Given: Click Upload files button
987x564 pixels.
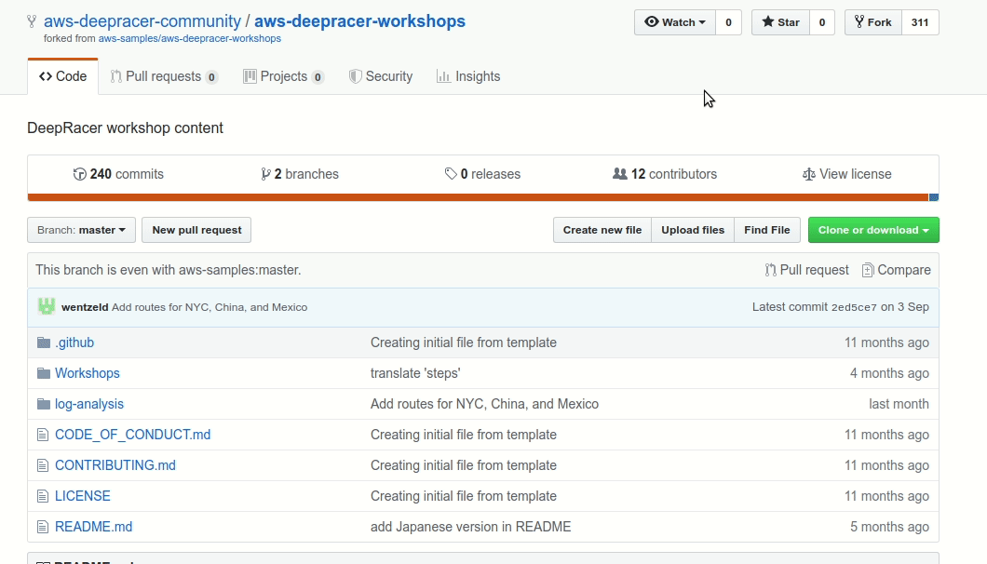Looking at the screenshot, I should click(693, 230).
